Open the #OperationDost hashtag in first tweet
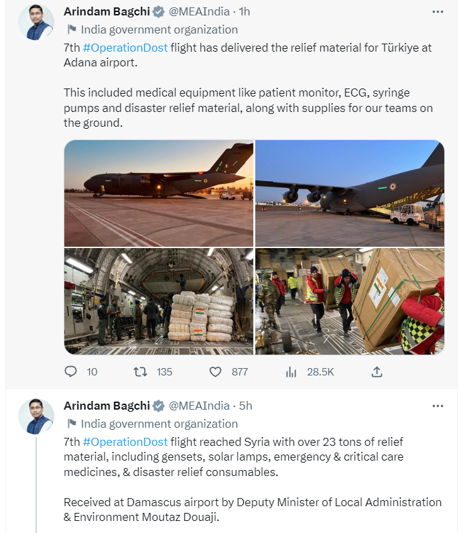Image resolution: width=459 pixels, height=533 pixels. pos(125,47)
